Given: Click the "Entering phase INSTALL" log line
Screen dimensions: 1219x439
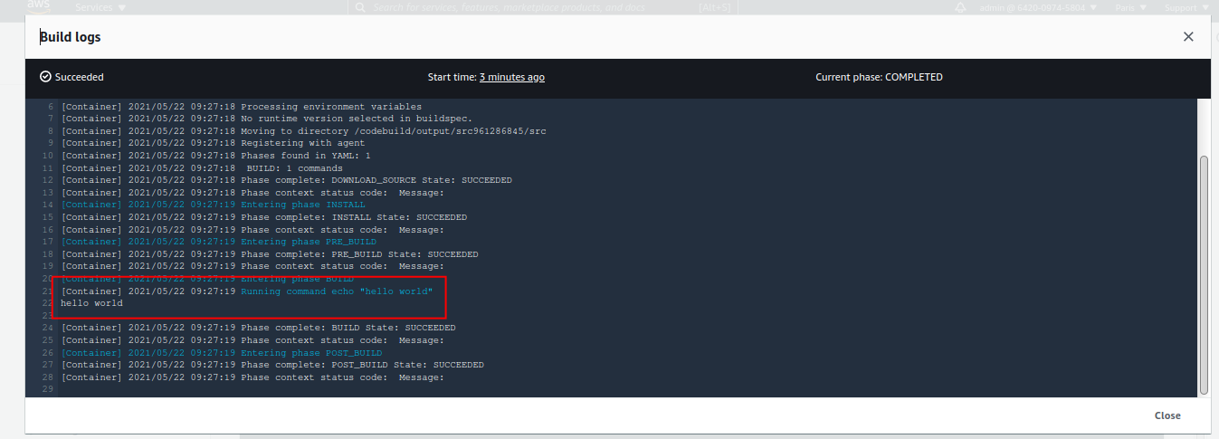Looking at the screenshot, I should point(302,205).
